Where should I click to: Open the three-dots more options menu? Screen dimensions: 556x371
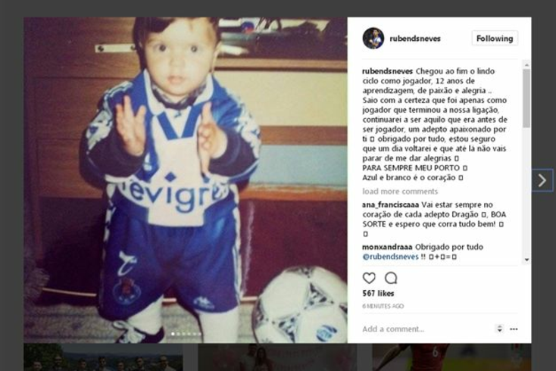point(514,329)
